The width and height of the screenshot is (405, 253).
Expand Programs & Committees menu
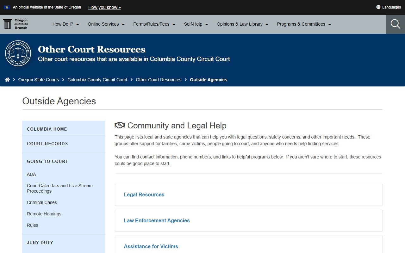coord(304,24)
